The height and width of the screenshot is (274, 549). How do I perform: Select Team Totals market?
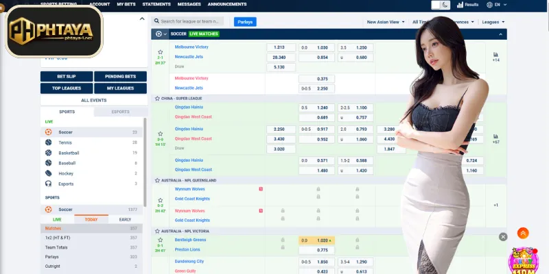click(x=91, y=247)
